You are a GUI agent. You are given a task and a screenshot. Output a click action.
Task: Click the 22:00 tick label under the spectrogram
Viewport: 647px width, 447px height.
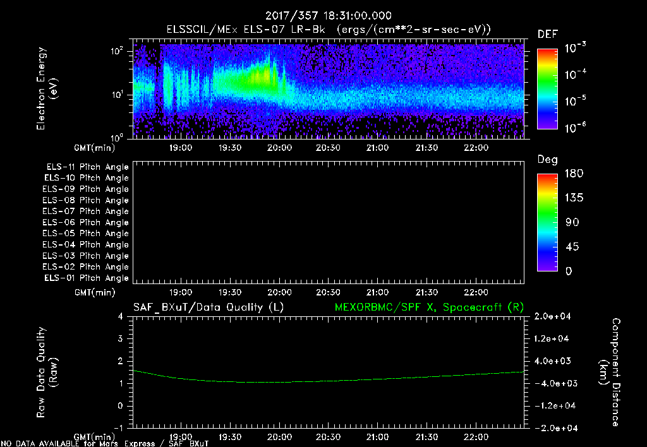coord(476,148)
